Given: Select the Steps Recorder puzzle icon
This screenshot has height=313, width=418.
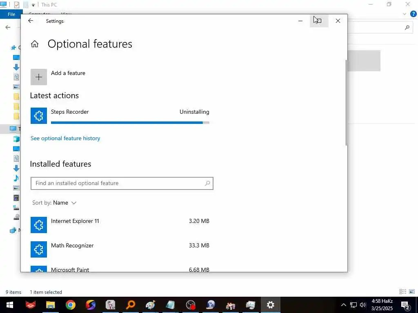Looking at the screenshot, I should 39,116.
